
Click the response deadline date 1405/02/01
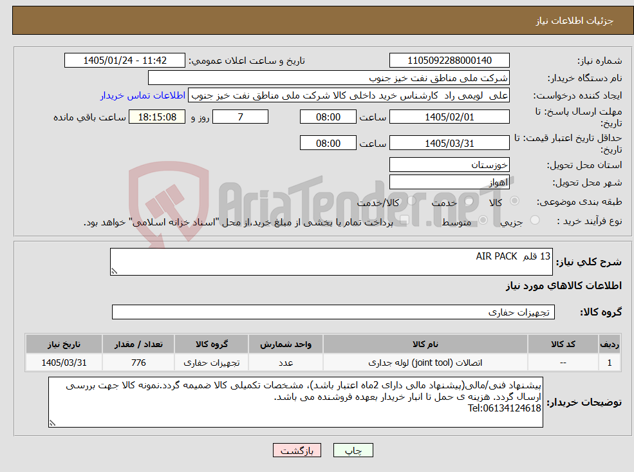coord(449,117)
